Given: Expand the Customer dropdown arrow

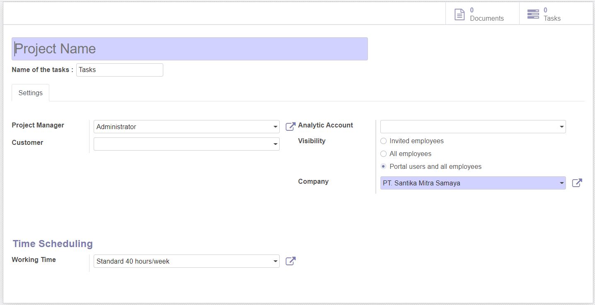Looking at the screenshot, I should [275, 144].
